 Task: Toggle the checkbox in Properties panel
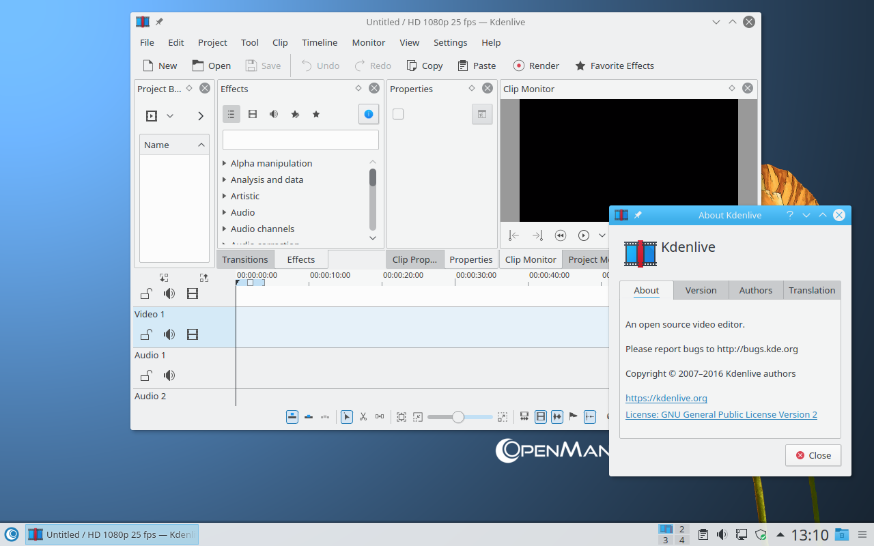[x=398, y=114]
